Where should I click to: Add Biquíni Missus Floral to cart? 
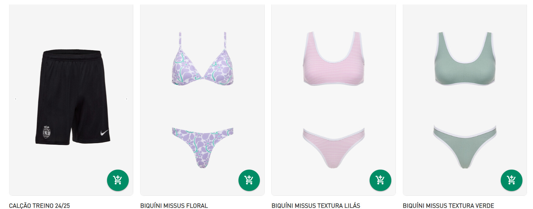click(249, 180)
